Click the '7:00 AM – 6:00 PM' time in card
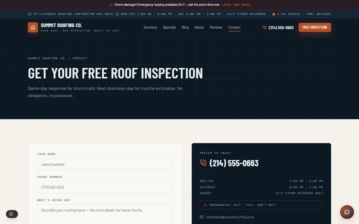Screen dimensions: 359x224 tap(306, 181)
